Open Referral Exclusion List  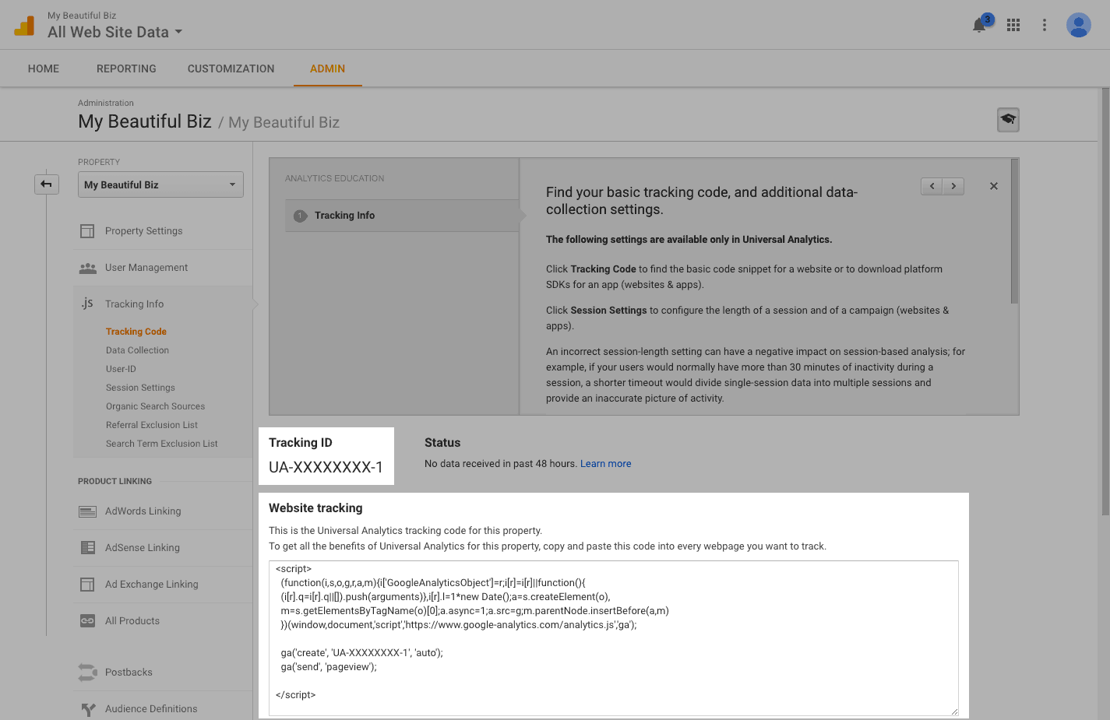tap(152, 425)
